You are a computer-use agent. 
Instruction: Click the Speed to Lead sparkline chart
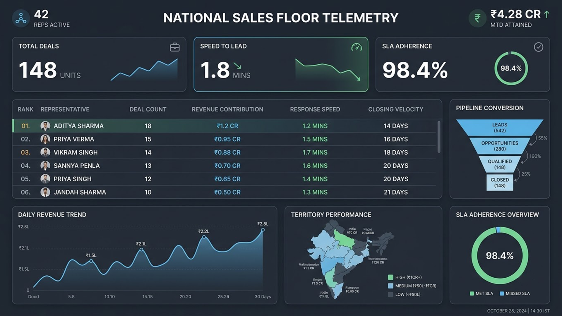(x=328, y=70)
